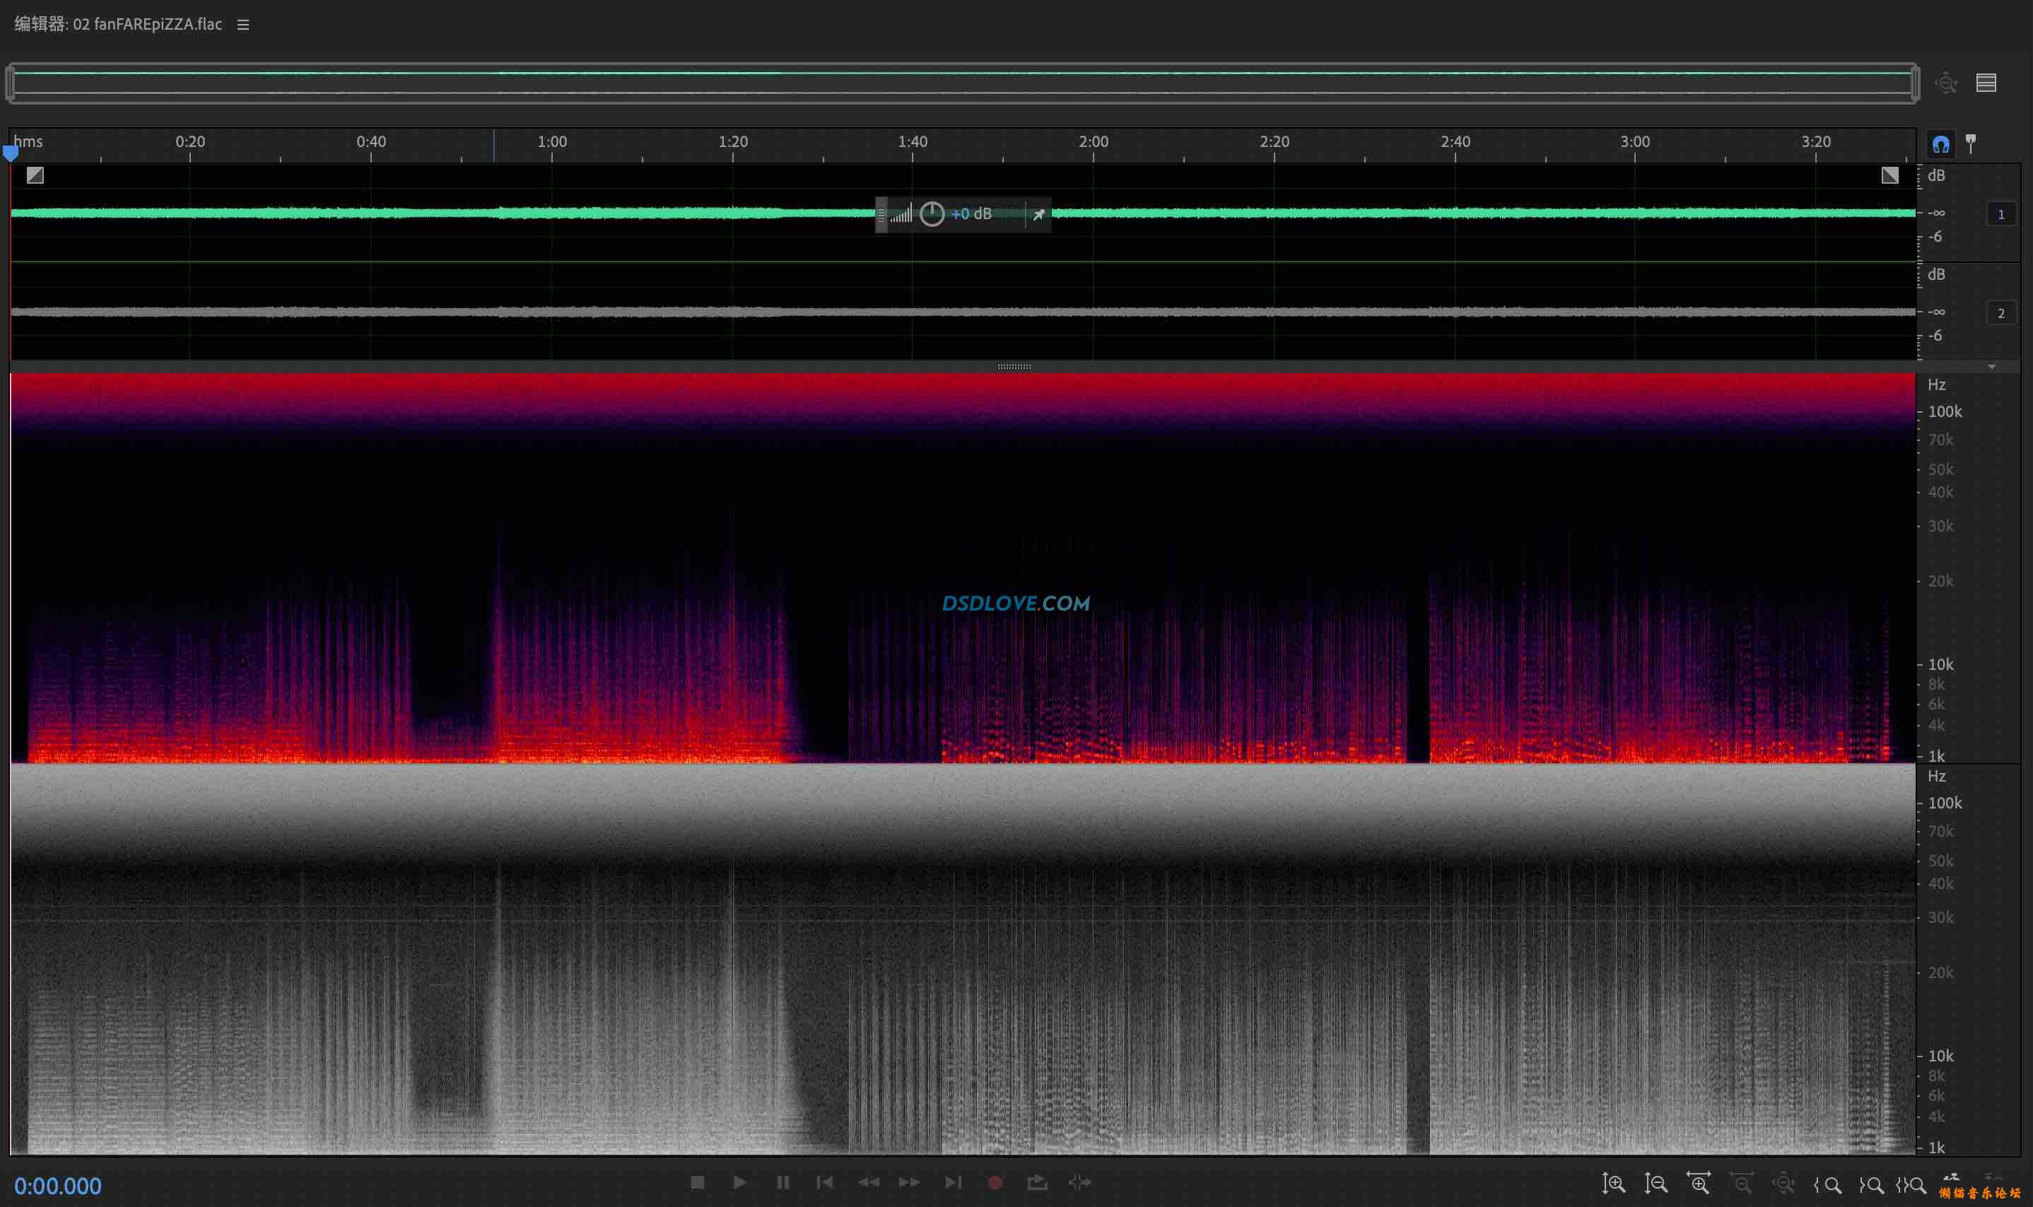Click the upper spectrogram 20k frequency label
The image size is (2033, 1207).
pyautogui.click(x=1940, y=581)
